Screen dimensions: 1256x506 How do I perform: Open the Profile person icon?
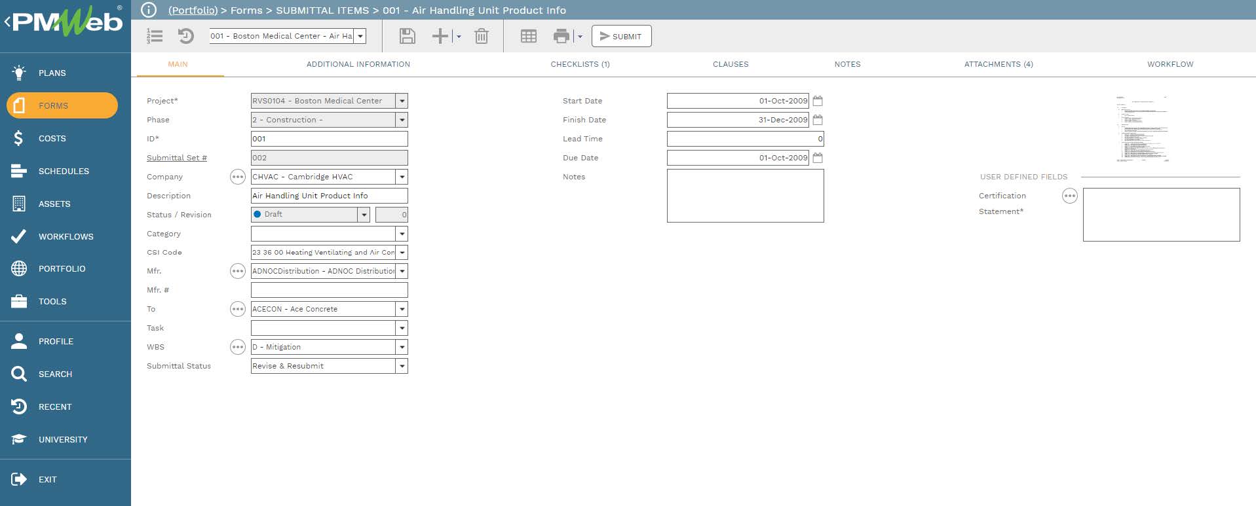click(x=19, y=341)
